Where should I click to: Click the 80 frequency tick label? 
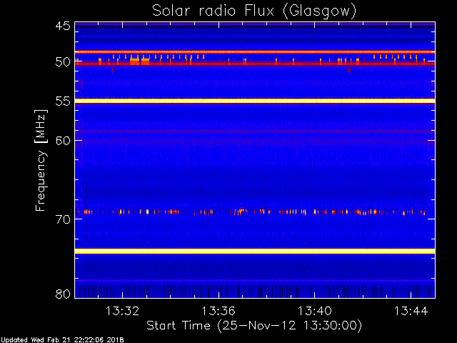point(63,294)
